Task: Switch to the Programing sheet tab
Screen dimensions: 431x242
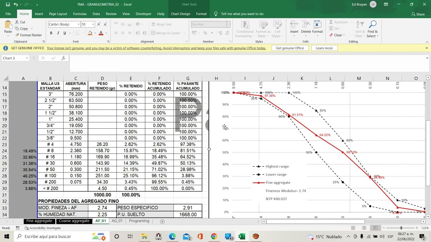Action: tap(139, 221)
